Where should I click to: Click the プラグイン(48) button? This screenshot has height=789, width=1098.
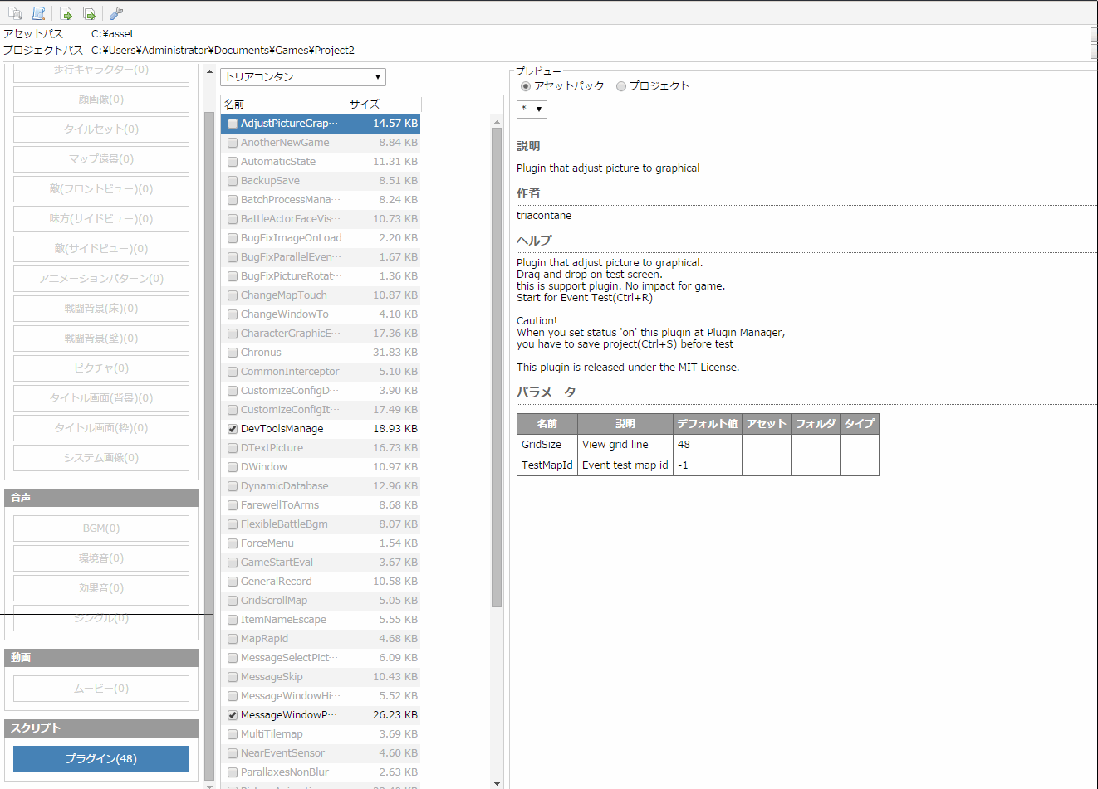(101, 759)
